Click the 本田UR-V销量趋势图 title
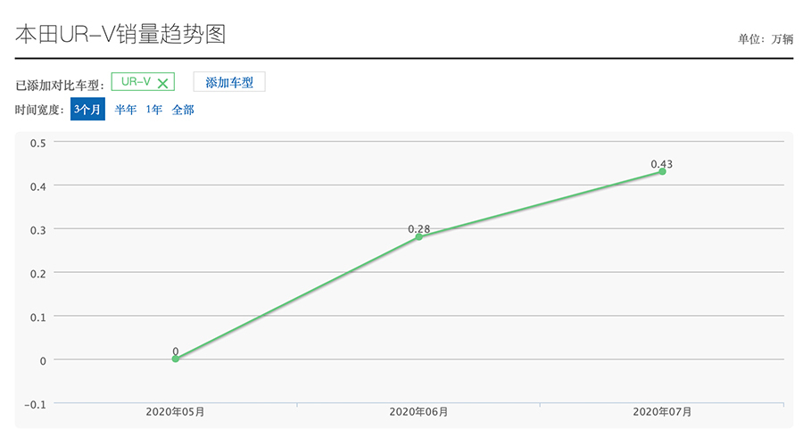The image size is (803, 446). 120,34
